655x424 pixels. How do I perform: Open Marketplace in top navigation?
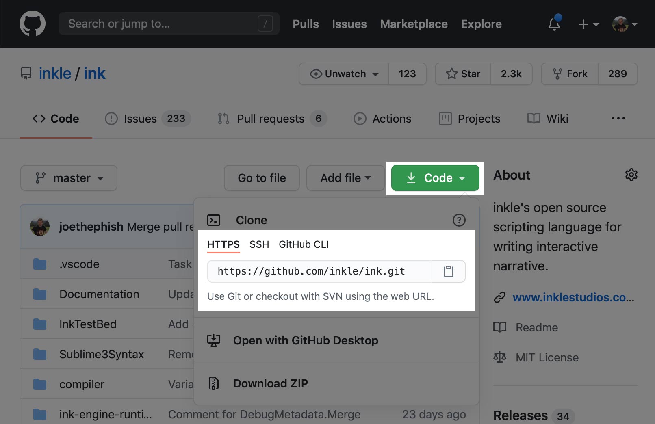click(414, 24)
